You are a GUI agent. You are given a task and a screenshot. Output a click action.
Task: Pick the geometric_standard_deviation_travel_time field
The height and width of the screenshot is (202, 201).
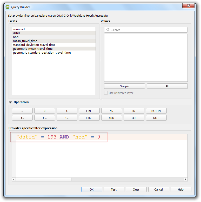coord(42,53)
